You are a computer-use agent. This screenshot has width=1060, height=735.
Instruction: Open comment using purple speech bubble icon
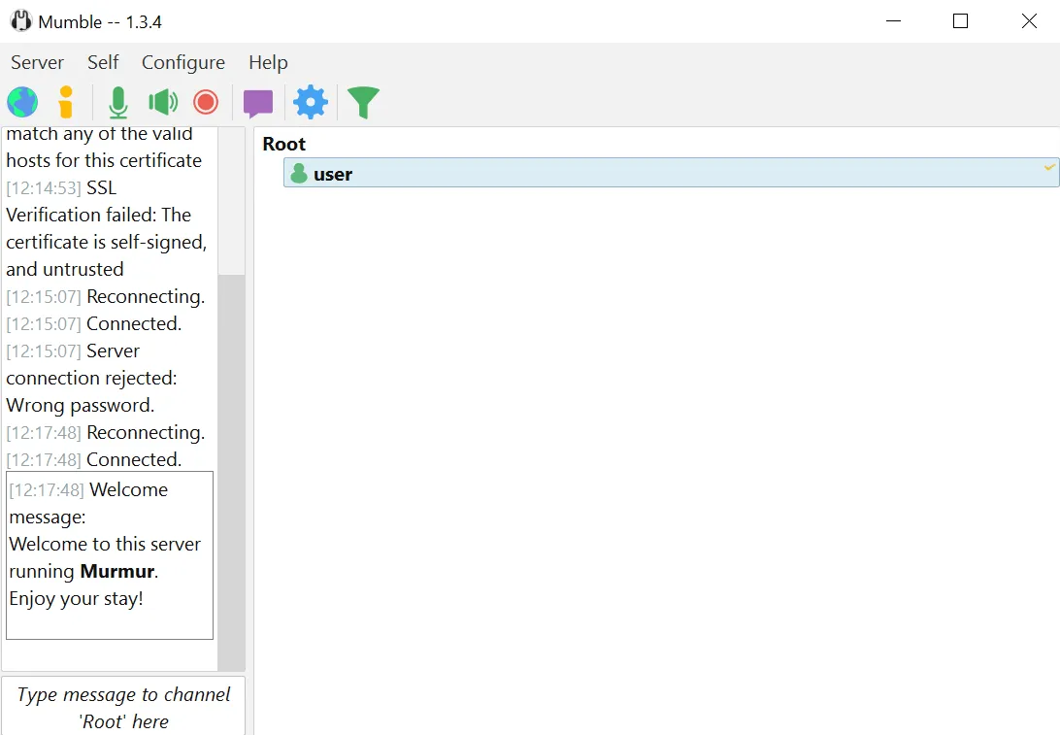click(258, 103)
